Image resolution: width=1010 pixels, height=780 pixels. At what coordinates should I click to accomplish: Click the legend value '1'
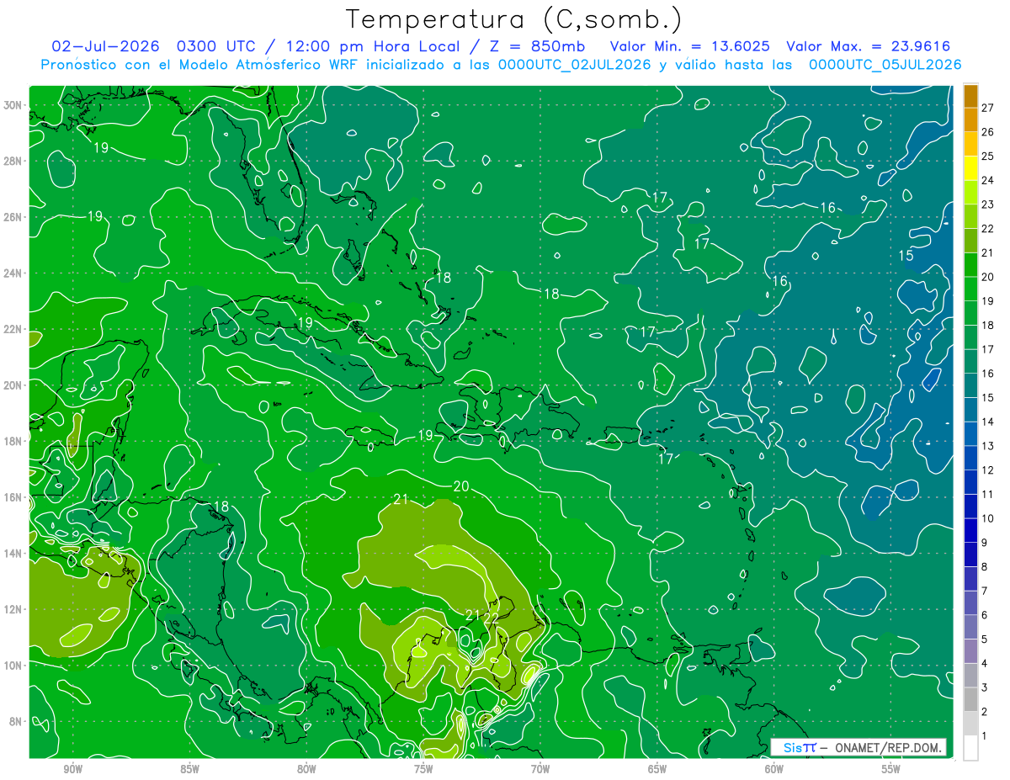[985, 736]
